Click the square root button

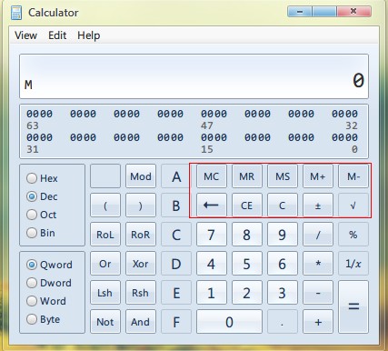click(353, 206)
